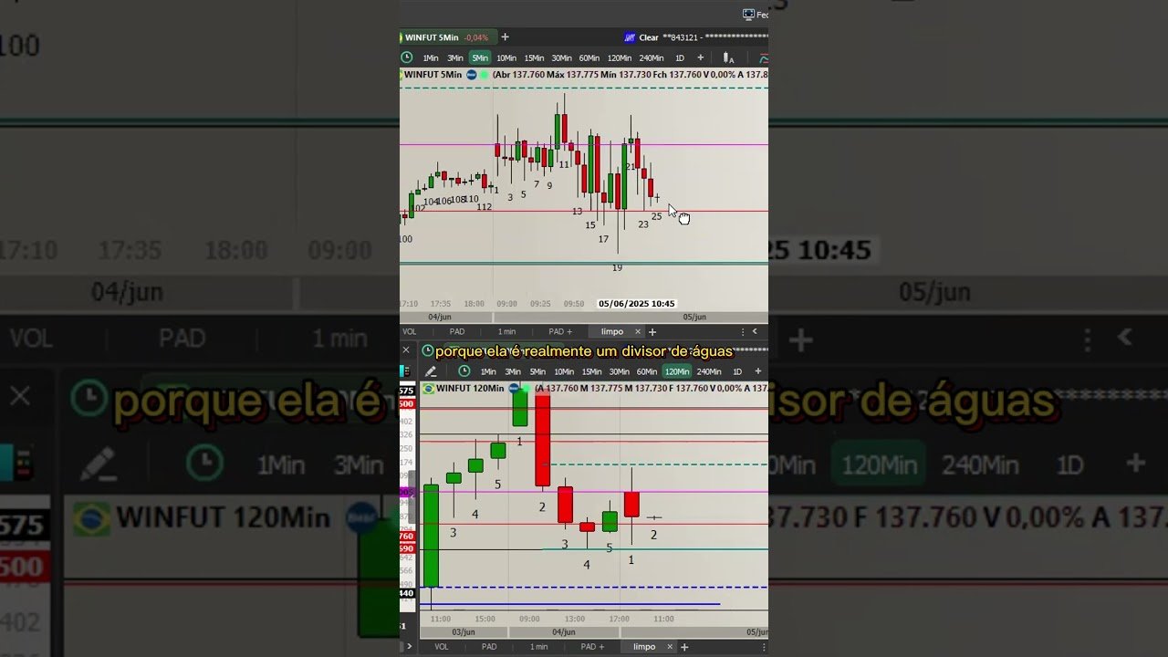Screen dimensions: 1168x657
Task: Select 30Min timeframe in the lower 120Min chart
Action: (x=620, y=371)
